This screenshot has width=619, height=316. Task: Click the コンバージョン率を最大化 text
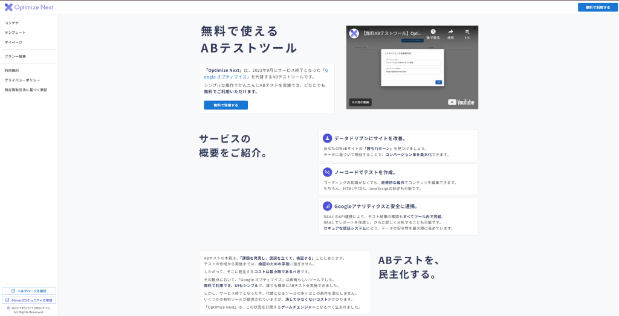[x=409, y=155]
